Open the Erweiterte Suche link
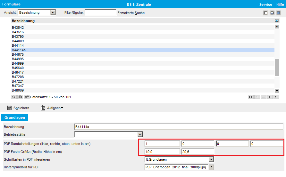Screen dimensions: 286x177 [x=131, y=13]
